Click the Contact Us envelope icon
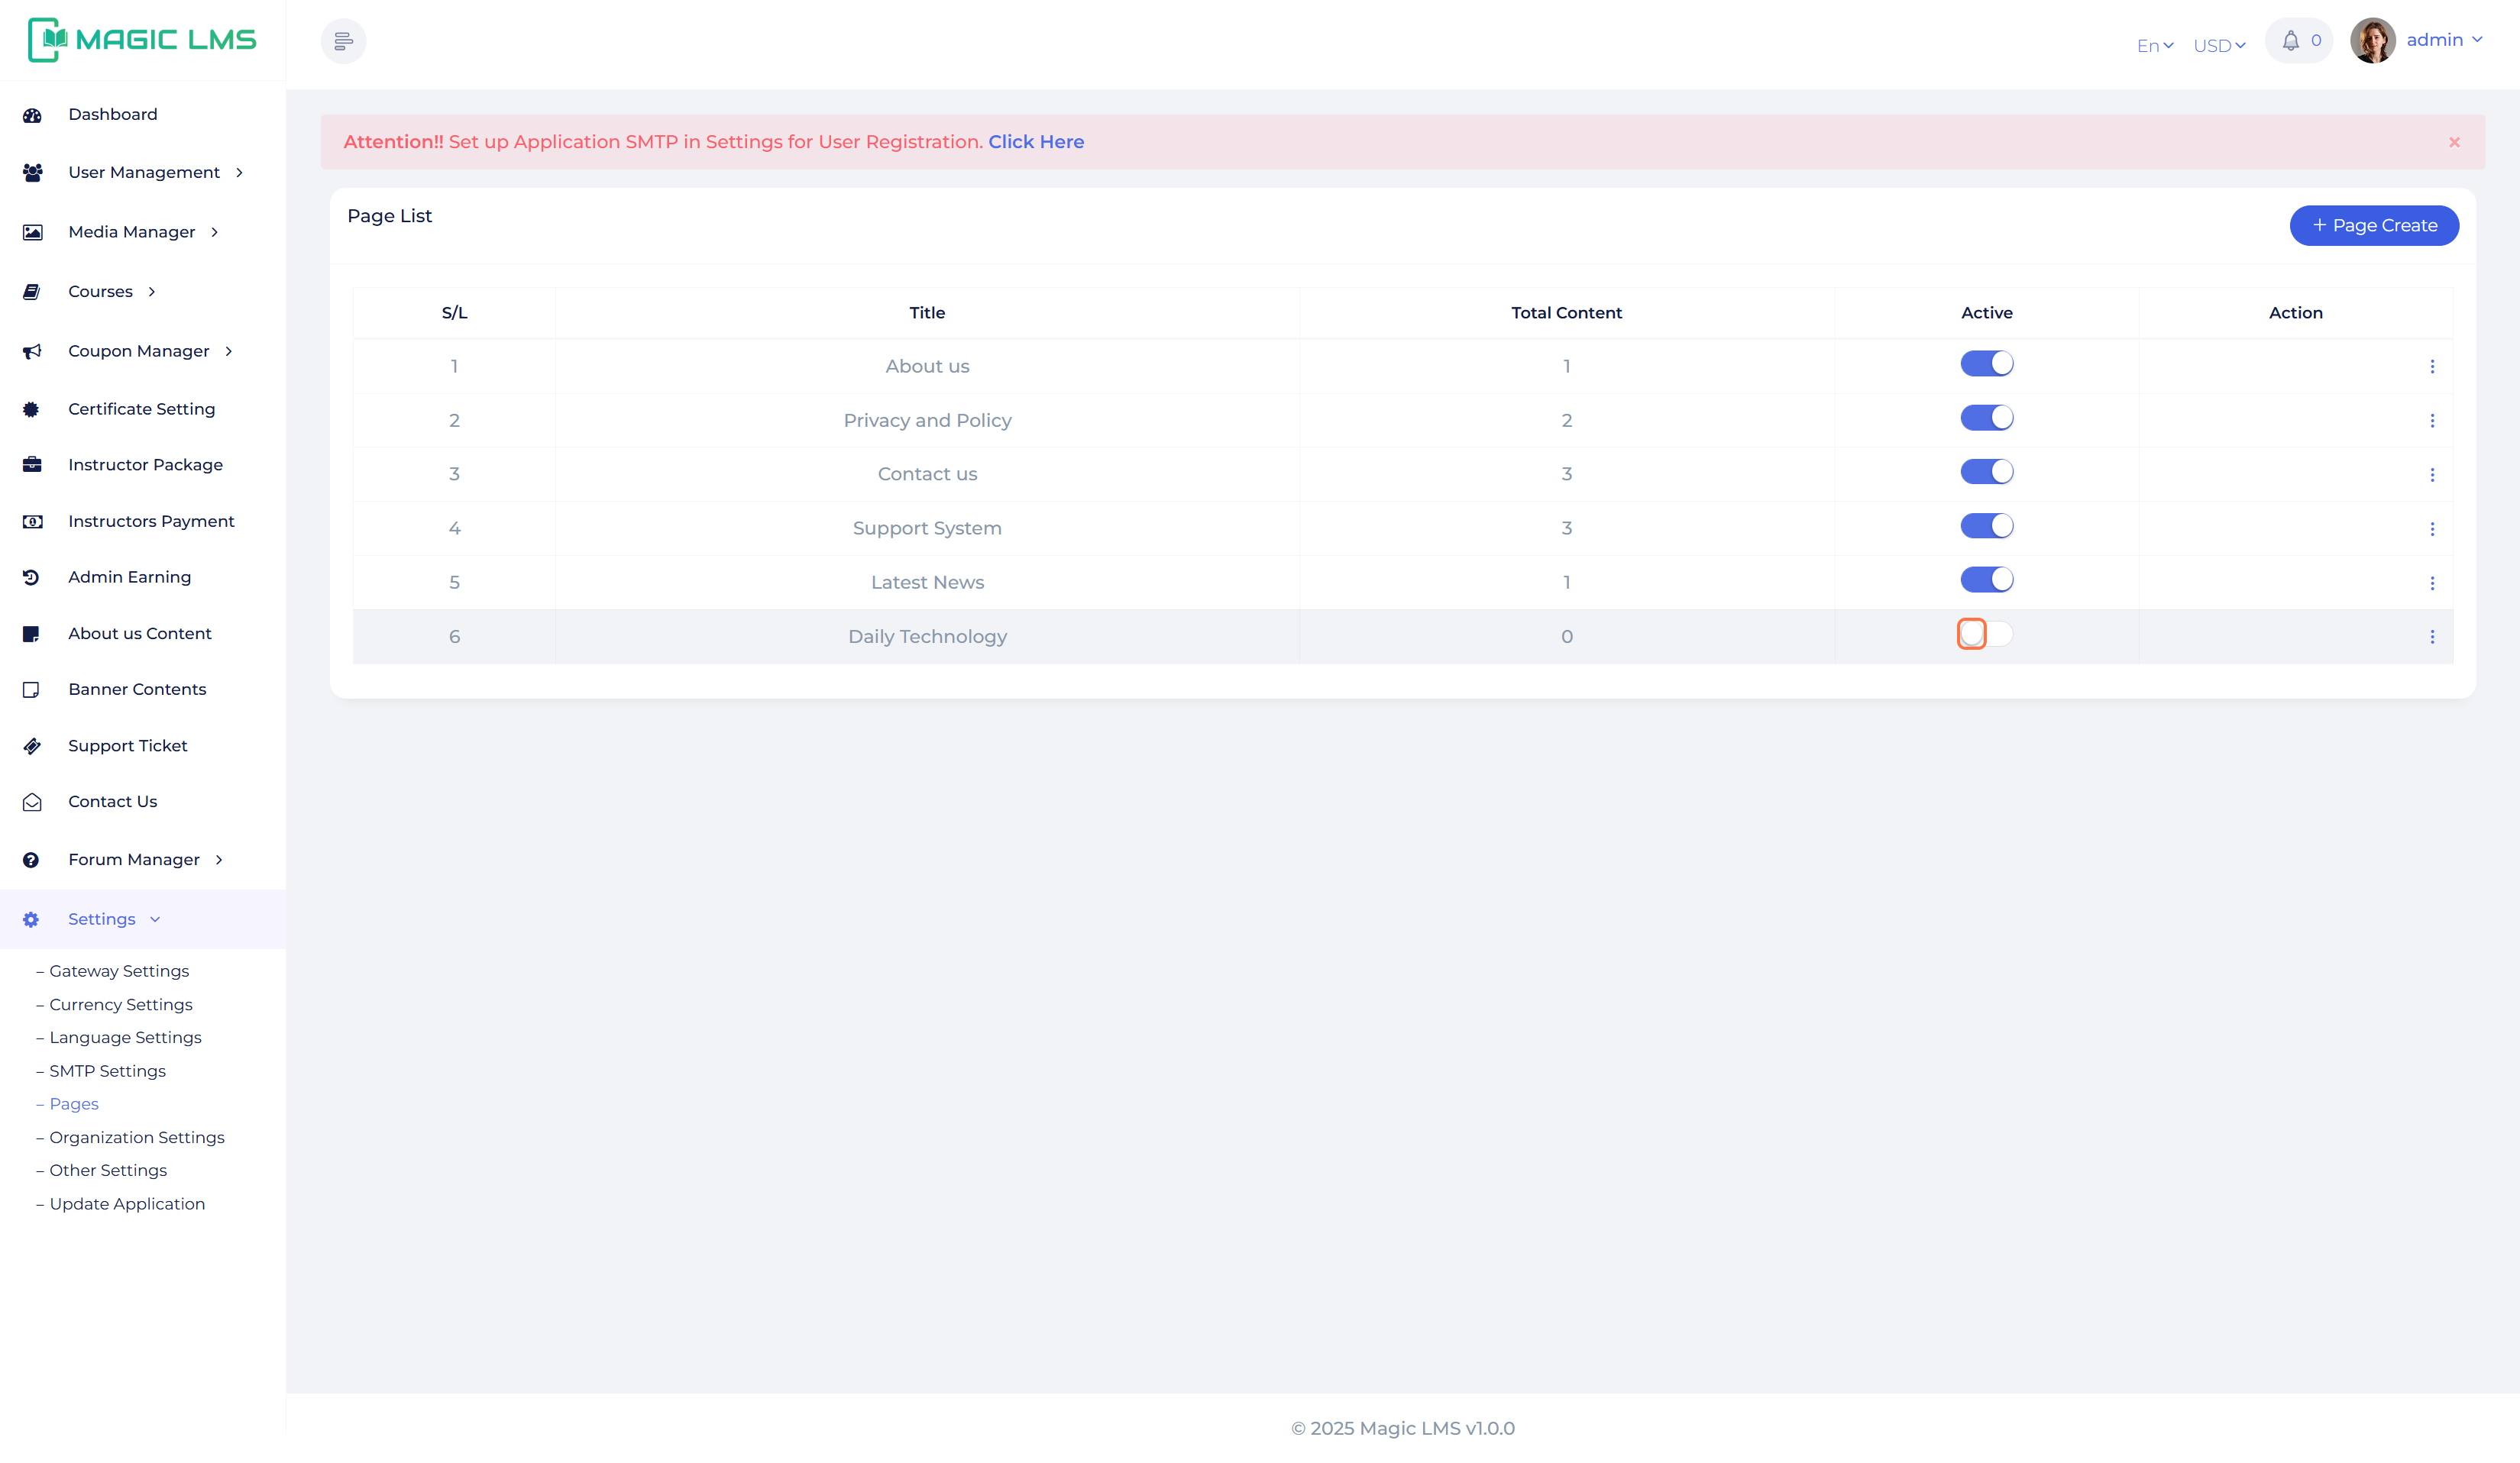 coord(32,803)
